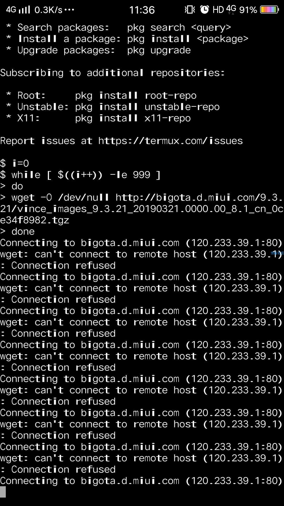The image size is (284, 506).
Task: Tap the 'pkg install unstable-repo' line
Action: [x=147, y=107]
